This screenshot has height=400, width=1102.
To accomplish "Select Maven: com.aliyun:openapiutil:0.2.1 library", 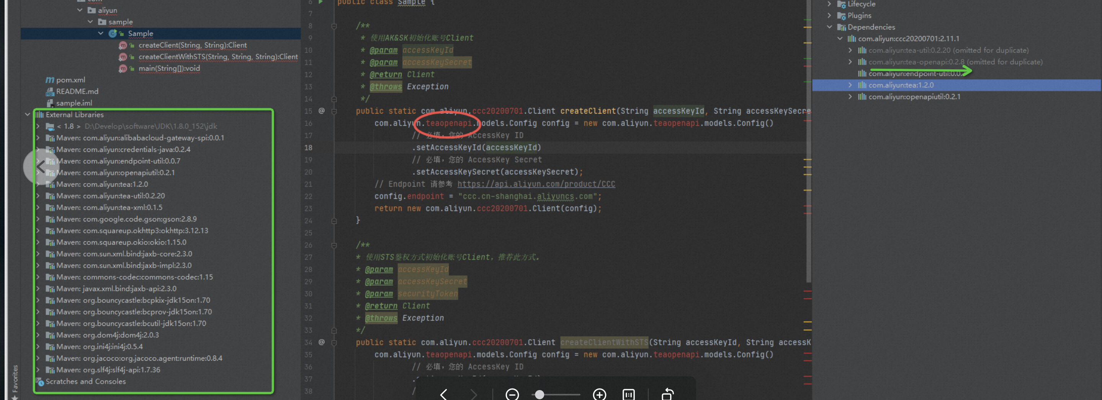I will pos(116,172).
